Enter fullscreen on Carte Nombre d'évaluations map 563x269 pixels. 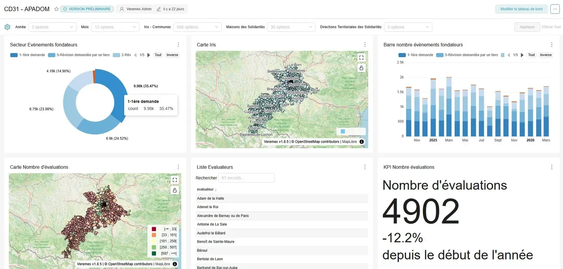pyautogui.click(x=175, y=180)
